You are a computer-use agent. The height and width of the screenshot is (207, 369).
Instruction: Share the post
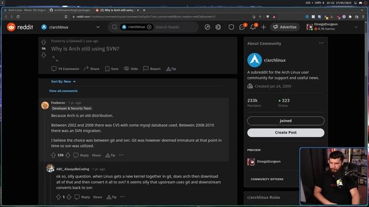(92, 69)
